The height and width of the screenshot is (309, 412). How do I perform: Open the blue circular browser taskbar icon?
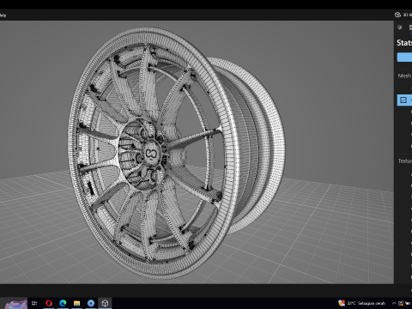click(x=91, y=303)
